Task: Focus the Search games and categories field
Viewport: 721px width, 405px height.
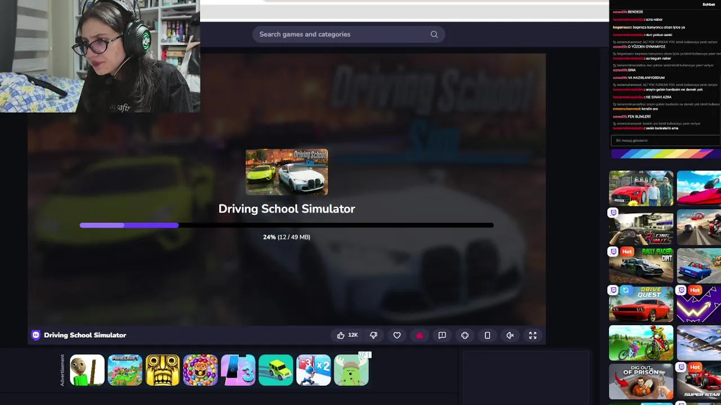Action: (x=349, y=34)
